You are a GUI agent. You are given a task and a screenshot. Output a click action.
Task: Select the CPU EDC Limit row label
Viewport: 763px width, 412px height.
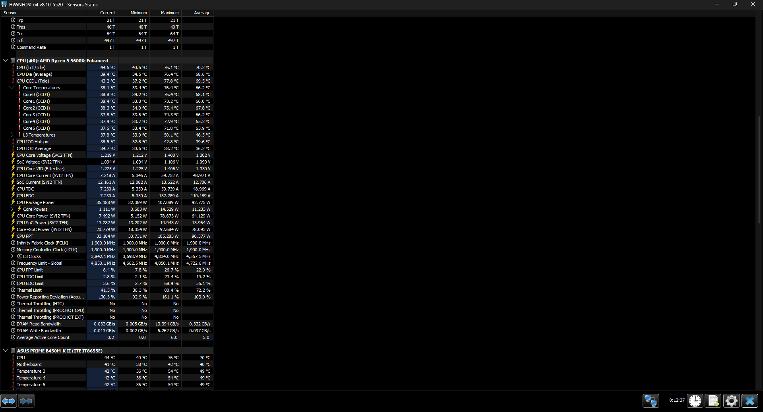[x=30, y=283]
